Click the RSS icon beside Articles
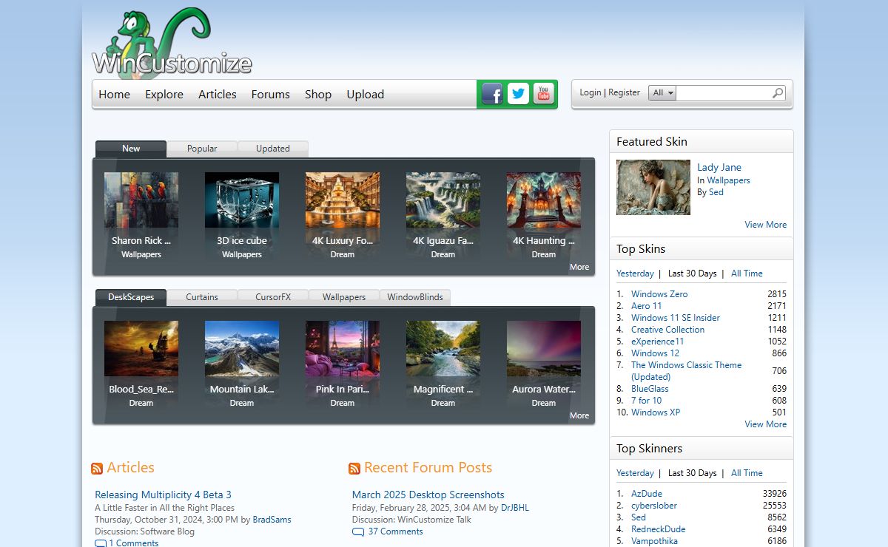 pyautogui.click(x=97, y=469)
